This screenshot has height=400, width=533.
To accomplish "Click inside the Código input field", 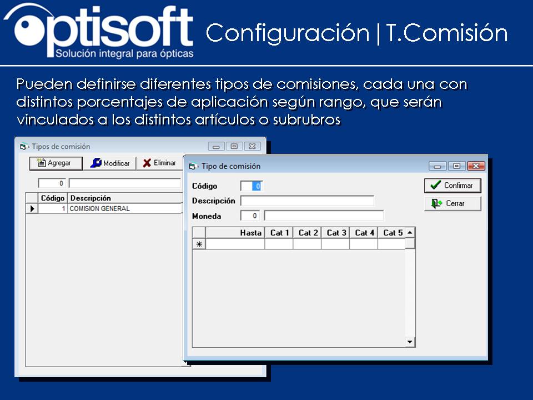I will [x=251, y=186].
